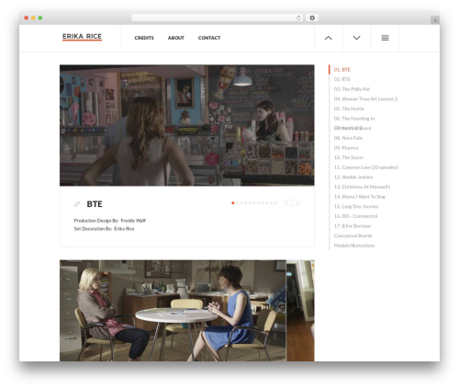This screenshot has height=389, width=459.
Task: Click the reader download icon in address bar
Action: 312,17
